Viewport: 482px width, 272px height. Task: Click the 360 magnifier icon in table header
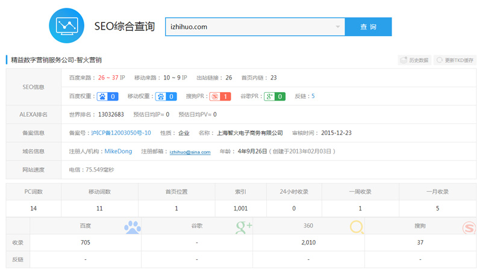click(357, 227)
